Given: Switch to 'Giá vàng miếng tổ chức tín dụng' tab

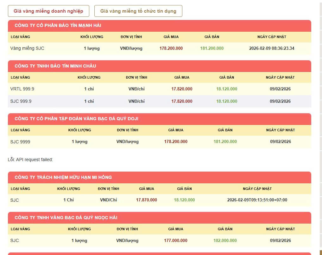Looking at the screenshot, I should [138, 11].
